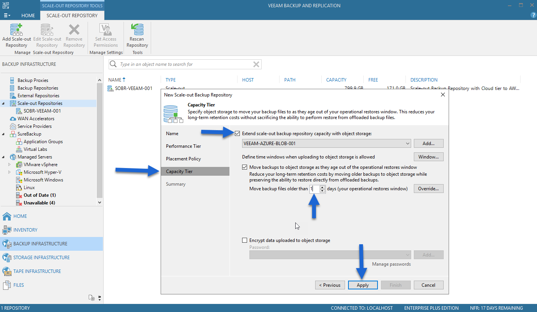
Task: Click the Files navigation icon
Action: [x=7, y=285]
